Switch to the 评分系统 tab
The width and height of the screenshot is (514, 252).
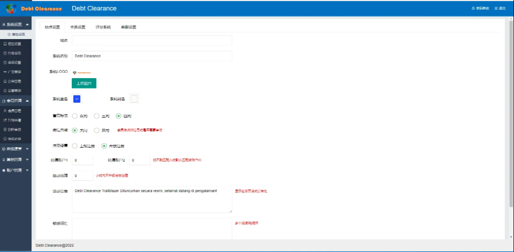pos(103,27)
